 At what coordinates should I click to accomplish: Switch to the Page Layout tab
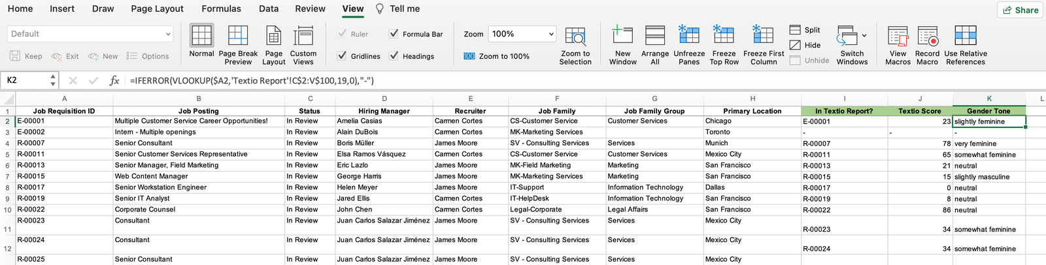point(157,8)
